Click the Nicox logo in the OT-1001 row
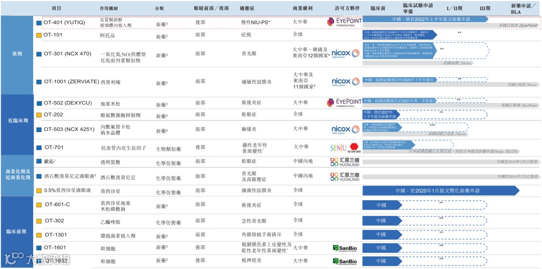Screen dimensions: 542x269 [346, 82]
